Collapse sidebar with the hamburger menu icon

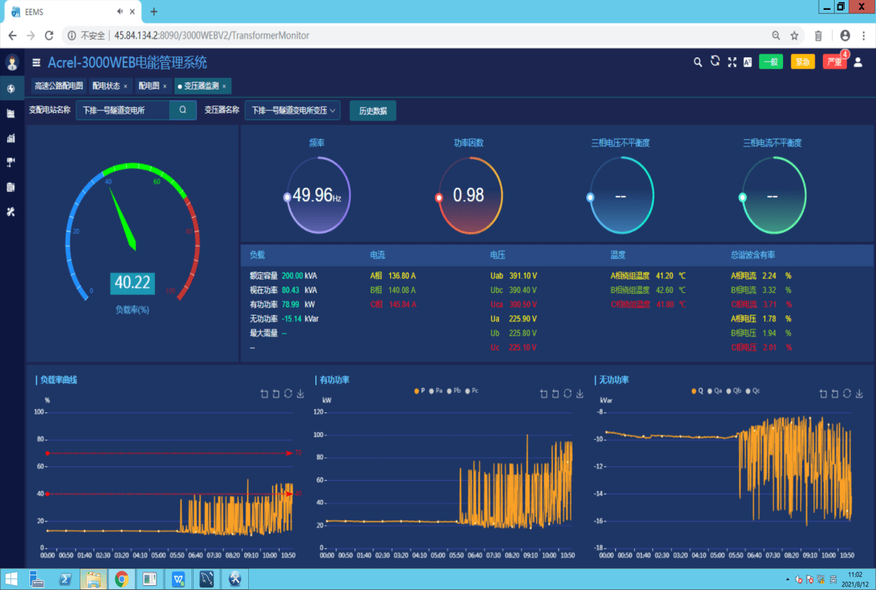click(x=36, y=63)
